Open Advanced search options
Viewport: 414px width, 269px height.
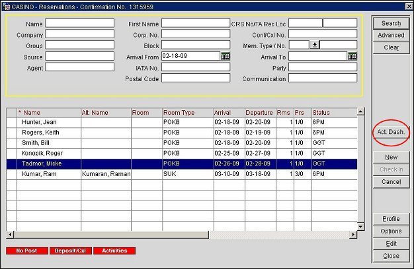391,36
